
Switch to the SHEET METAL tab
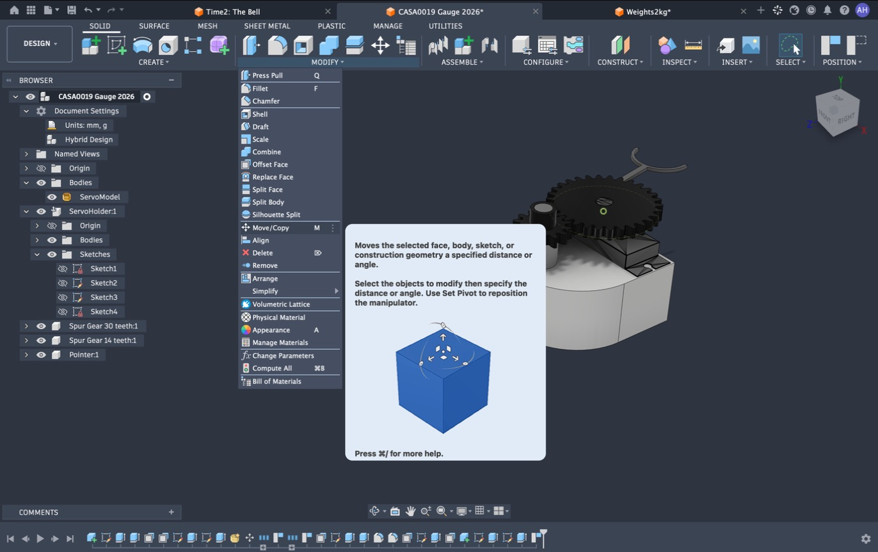(267, 26)
